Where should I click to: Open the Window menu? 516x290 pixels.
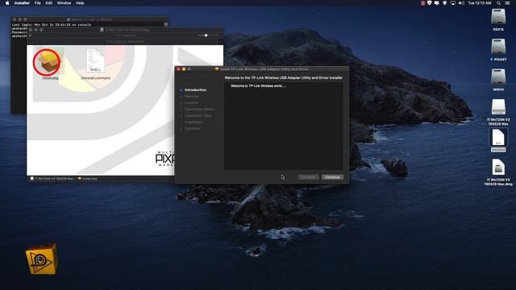(x=64, y=3)
